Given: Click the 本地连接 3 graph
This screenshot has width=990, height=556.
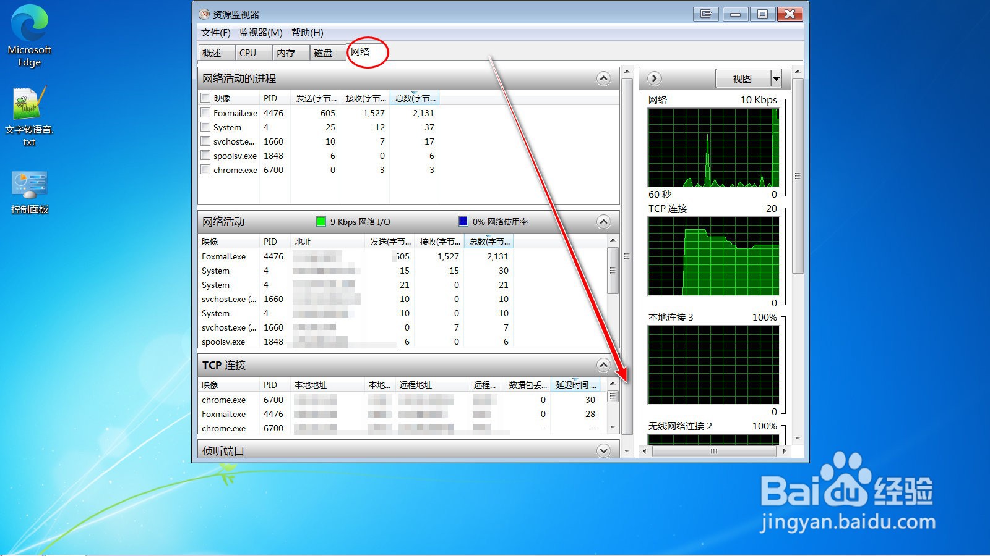Looking at the screenshot, I should coord(713,364).
